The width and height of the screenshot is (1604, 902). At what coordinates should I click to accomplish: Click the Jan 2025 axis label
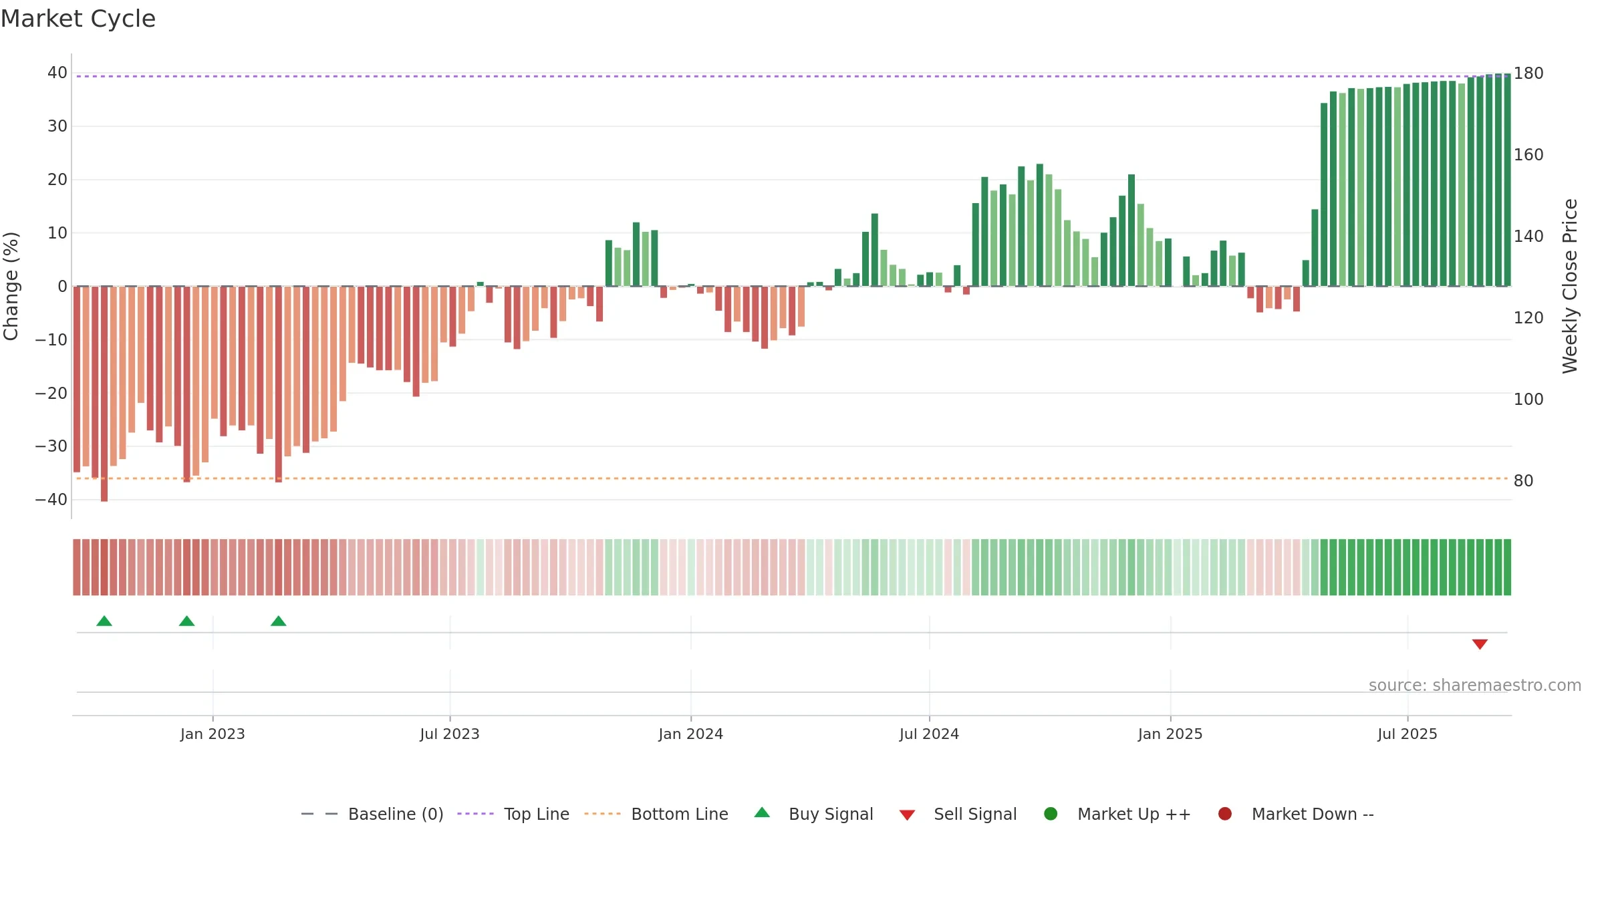pos(1170,734)
